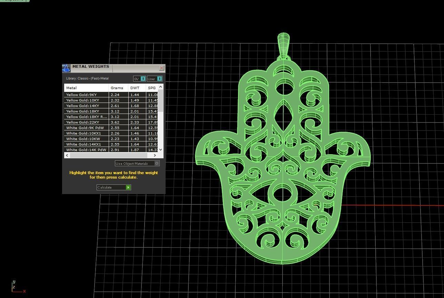
Task: Toggle Use Object Materials option
Action: pyautogui.click(x=137, y=163)
